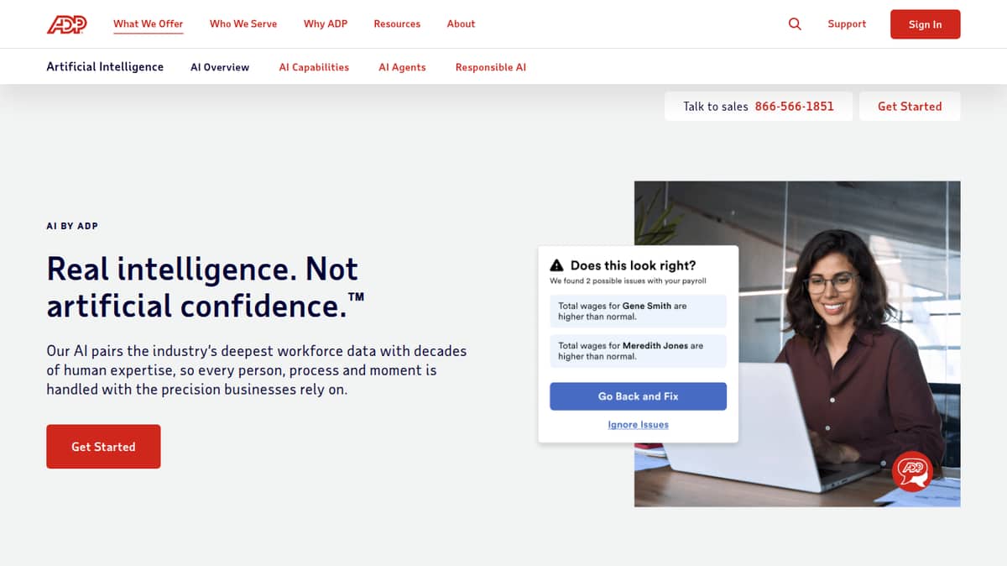Open the Resources menu
This screenshot has width=1007, height=566.
[x=397, y=24]
